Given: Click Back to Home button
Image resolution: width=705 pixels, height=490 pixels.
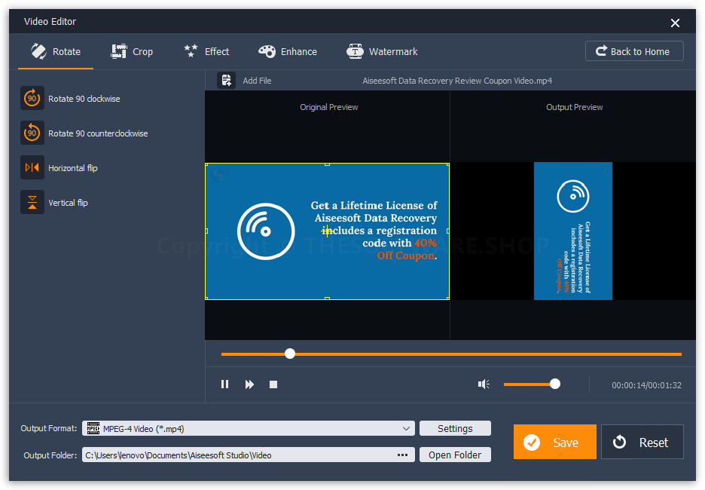Looking at the screenshot, I should (x=634, y=51).
